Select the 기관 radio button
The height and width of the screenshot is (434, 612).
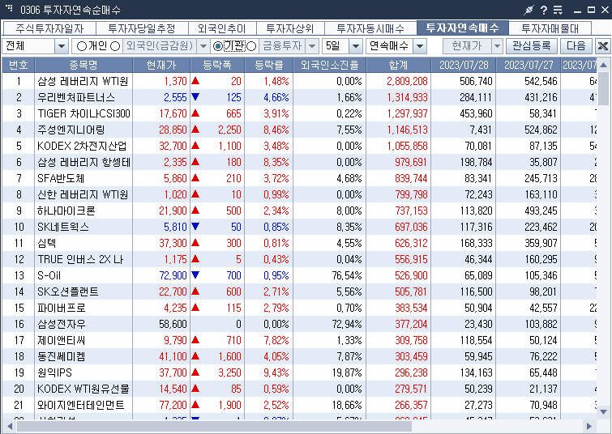218,46
